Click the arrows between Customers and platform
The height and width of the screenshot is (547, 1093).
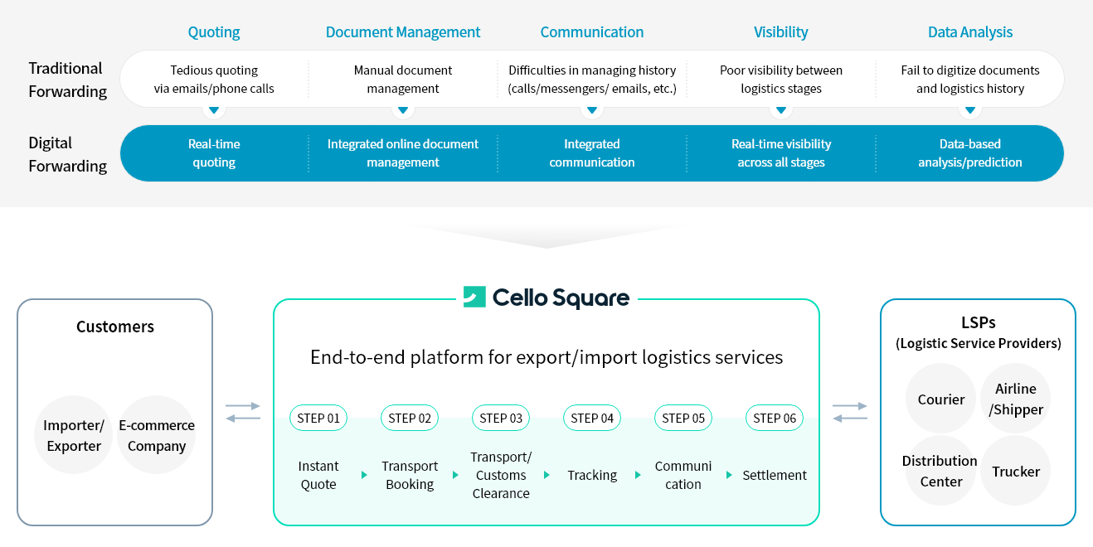(x=243, y=412)
